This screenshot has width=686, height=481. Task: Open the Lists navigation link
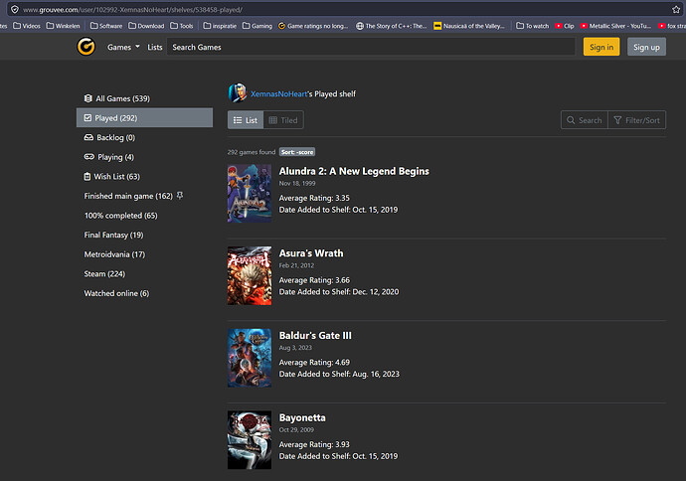(155, 48)
